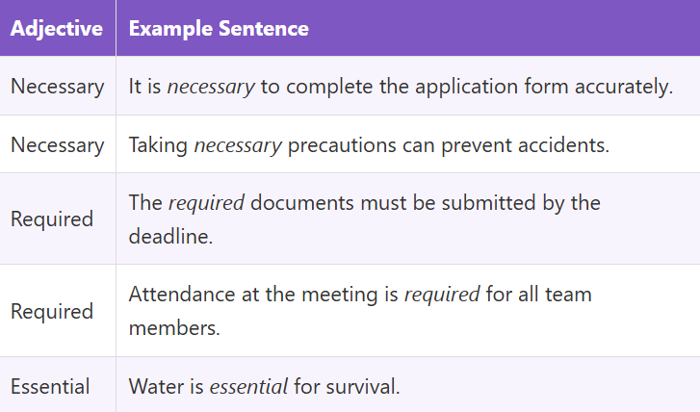Click "Required" cell beside the documents sentence
This screenshot has height=412, width=700.
click(x=52, y=219)
